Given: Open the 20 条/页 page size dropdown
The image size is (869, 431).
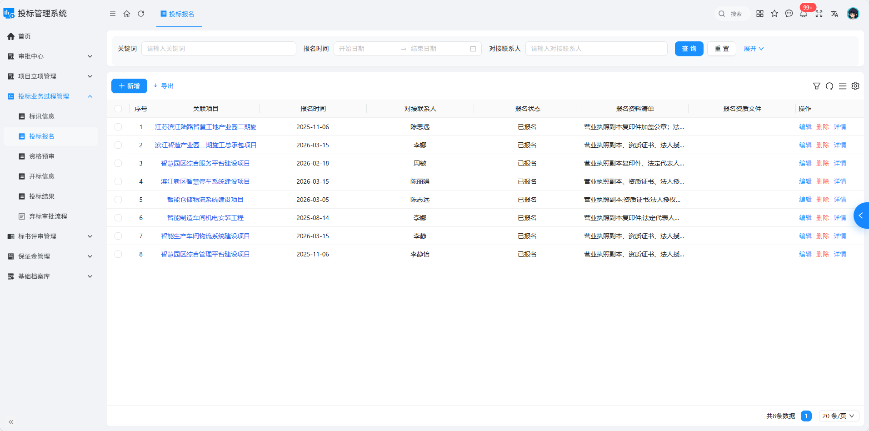Looking at the screenshot, I should [839, 416].
